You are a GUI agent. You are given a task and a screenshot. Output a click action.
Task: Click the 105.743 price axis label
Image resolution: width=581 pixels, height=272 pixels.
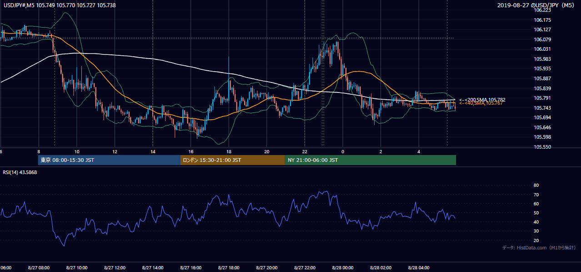[x=543, y=108]
